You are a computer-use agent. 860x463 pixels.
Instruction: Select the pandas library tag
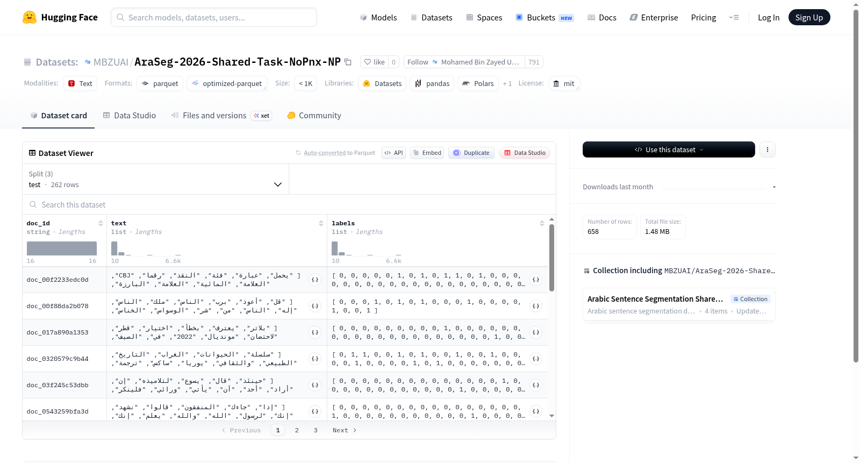pos(432,83)
